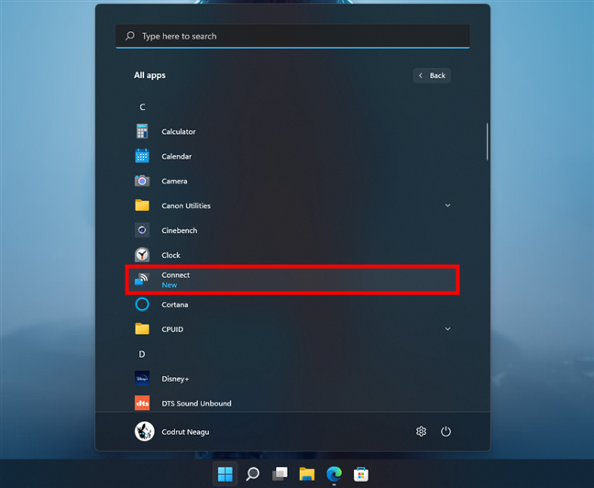Open Disney+ from its icon
This screenshot has width=594, height=488.
(x=142, y=378)
